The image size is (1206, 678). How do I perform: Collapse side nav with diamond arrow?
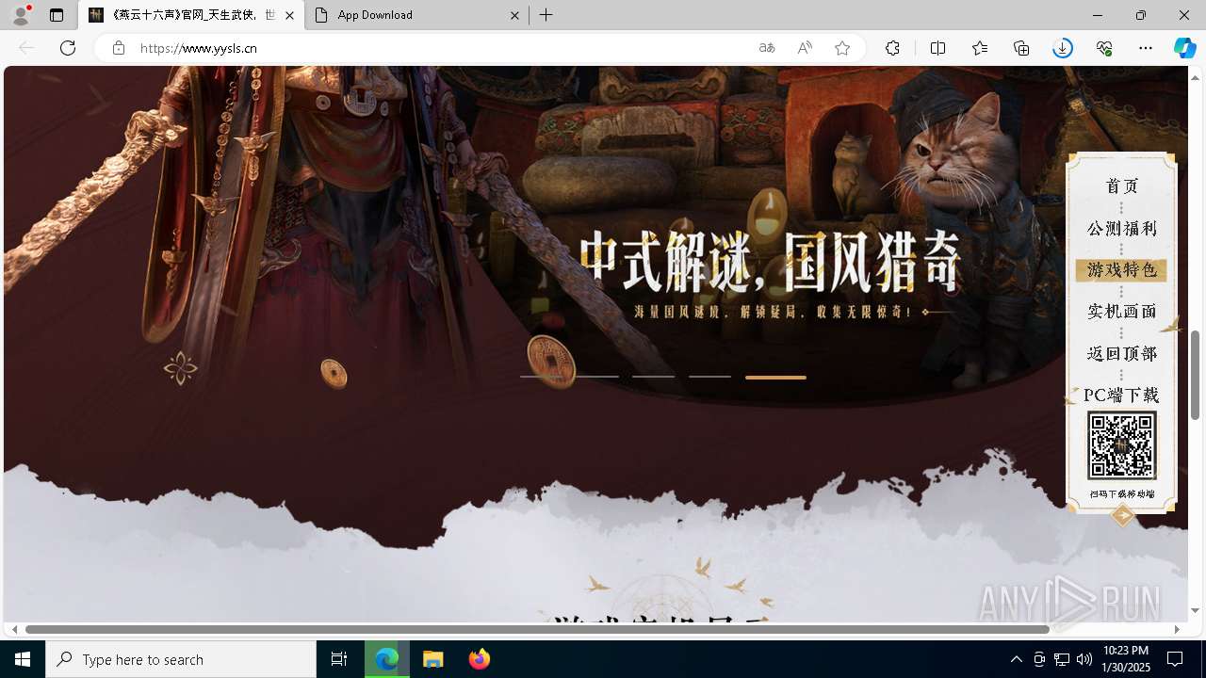point(1122,515)
